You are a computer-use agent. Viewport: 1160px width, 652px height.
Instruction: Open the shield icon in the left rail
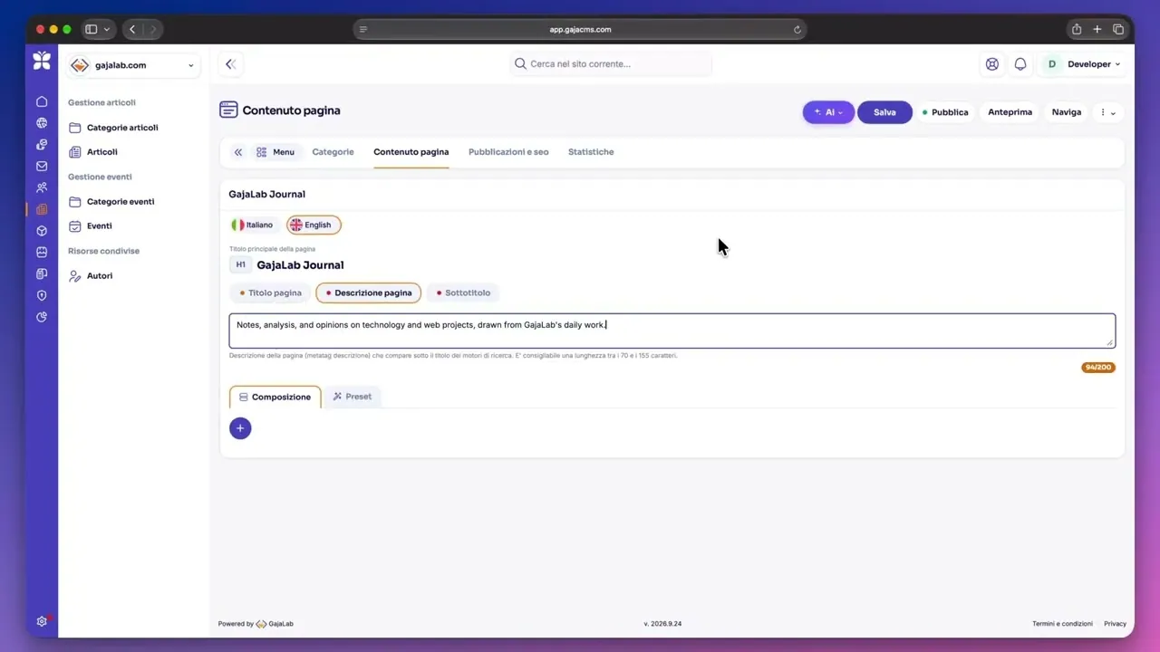pyautogui.click(x=42, y=295)
